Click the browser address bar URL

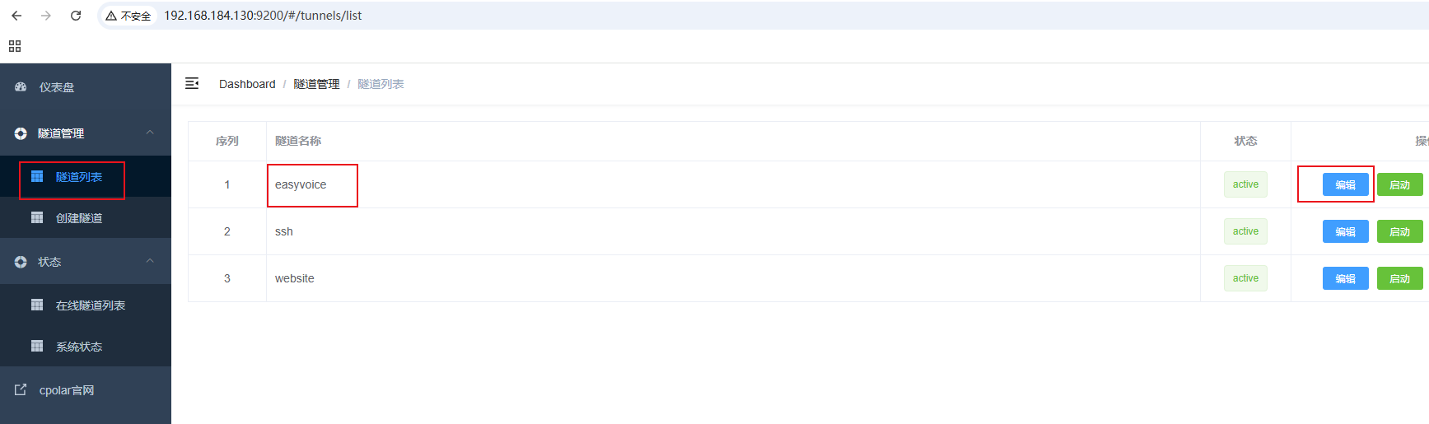pos(263,16)
